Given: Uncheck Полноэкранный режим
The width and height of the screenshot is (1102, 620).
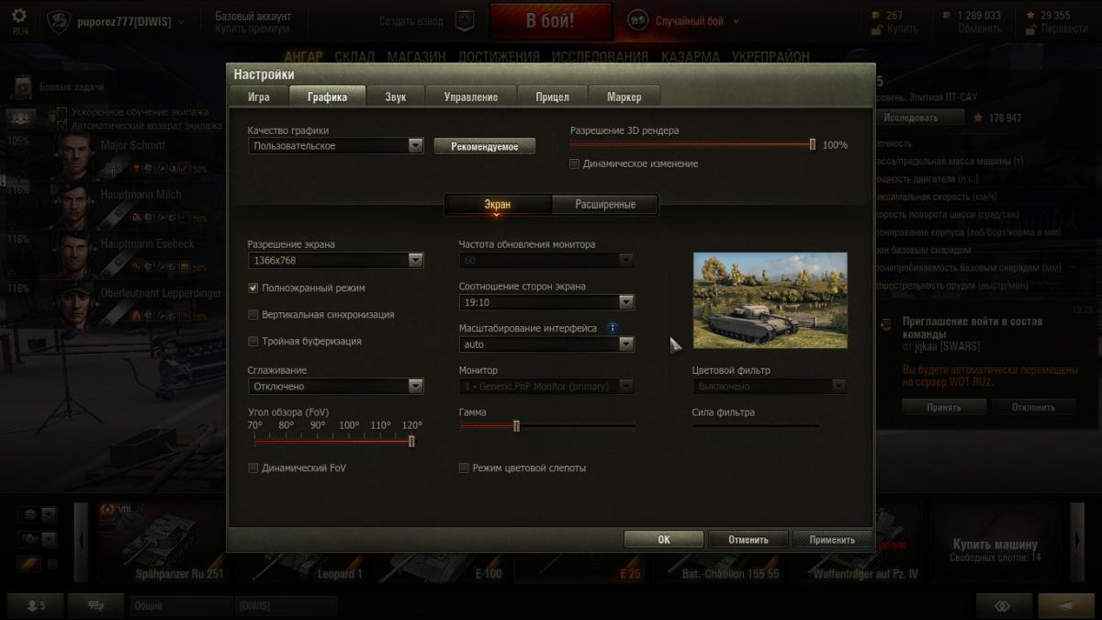Looking at the screenshot, I should point(253,287).
